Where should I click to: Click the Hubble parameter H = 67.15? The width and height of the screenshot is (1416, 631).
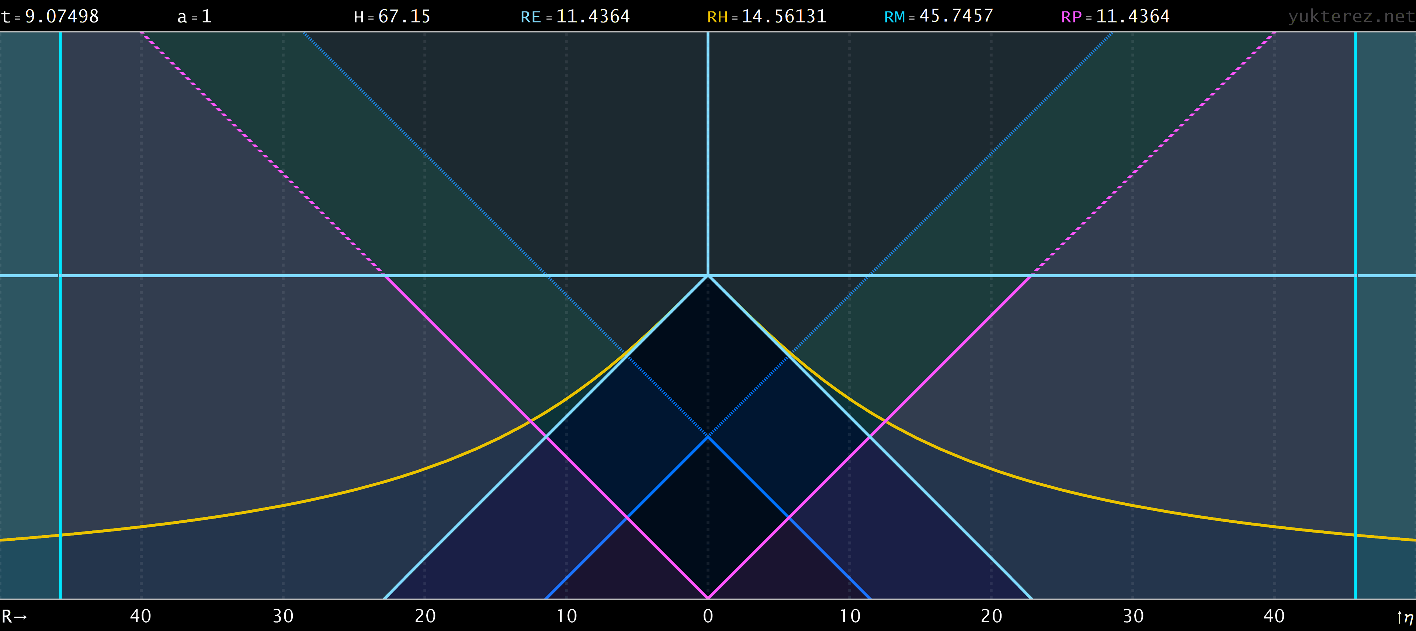coord(392,17)
